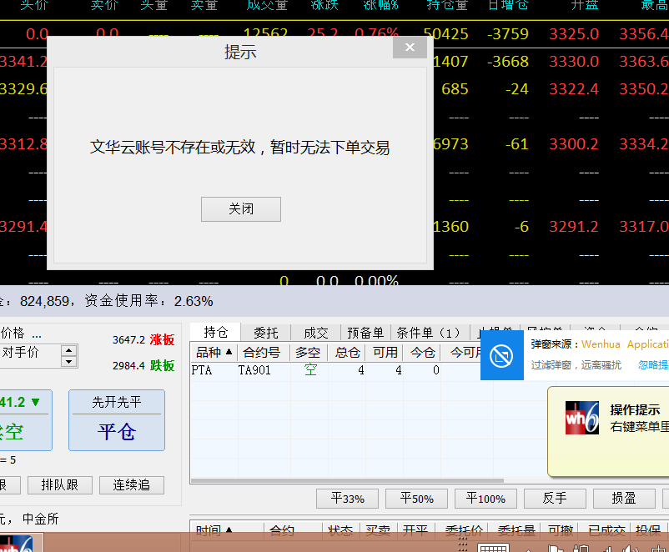
Task: Click the 平50% button
Action: [x=417, y=499]
